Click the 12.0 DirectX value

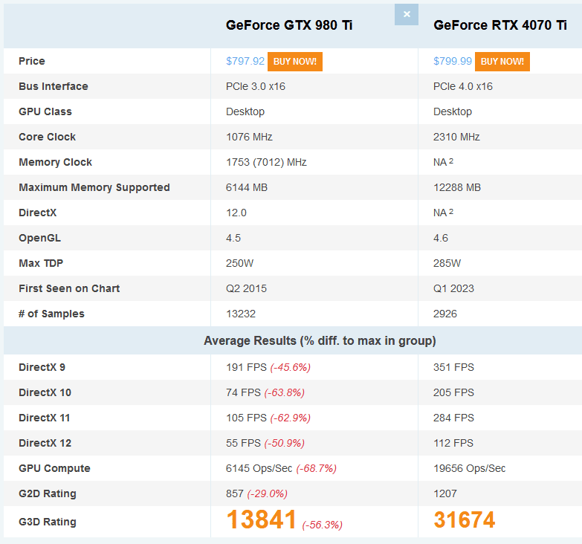[236, 213]
